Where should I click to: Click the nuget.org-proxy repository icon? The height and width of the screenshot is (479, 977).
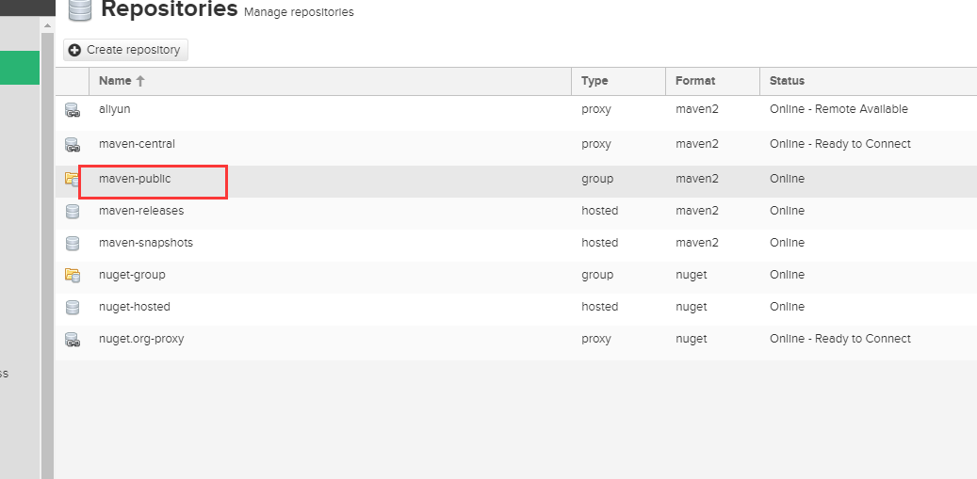coord(73,340)
